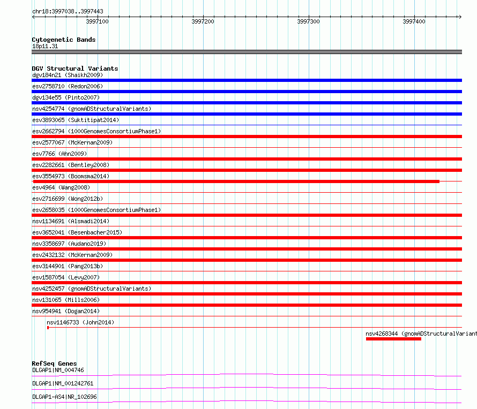477x409 pixels.
Task: Select esv2577067 (McKernan2009) label
Action: [x=72, y=142]
